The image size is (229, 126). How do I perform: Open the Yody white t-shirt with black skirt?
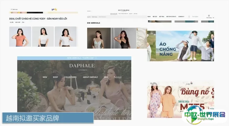coord(43,37)
